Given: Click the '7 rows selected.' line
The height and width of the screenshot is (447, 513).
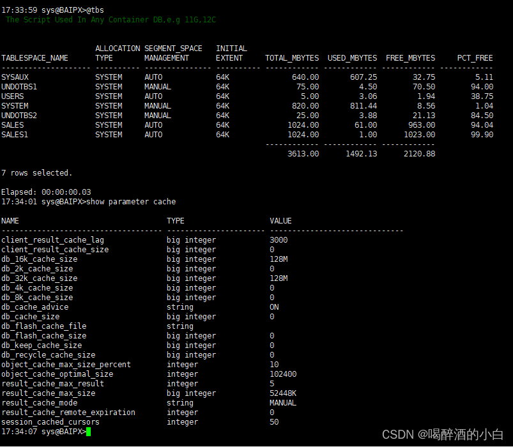Looking at the screenshot, I should coord(36,173).
